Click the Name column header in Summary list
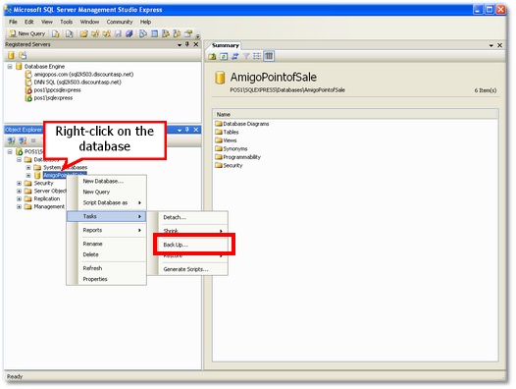Image resolution: width=516 pixels, height=389 pixels. pyautogui.click(x=355, y=114)
